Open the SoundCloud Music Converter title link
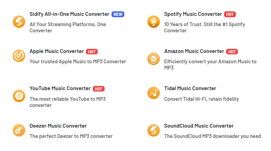271x151 pixels. tap(199, 126)
